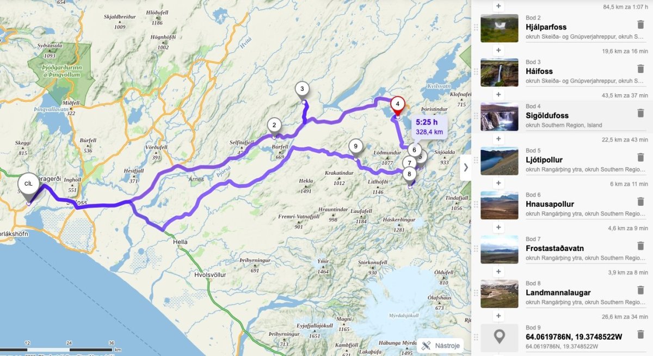
Task: Delete the Sigöldufoss stop trash icon
Action: [x=640, y=113]
